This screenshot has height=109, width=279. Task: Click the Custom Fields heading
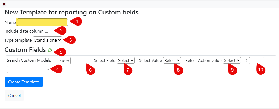(x=25, y=50)
